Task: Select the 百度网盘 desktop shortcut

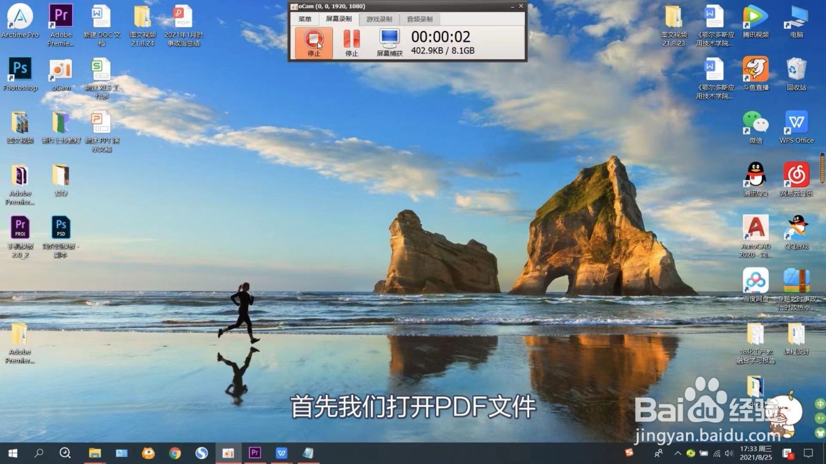Action: [x=756, y=285]
